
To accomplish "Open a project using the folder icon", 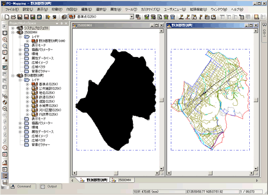I will 13,17.
